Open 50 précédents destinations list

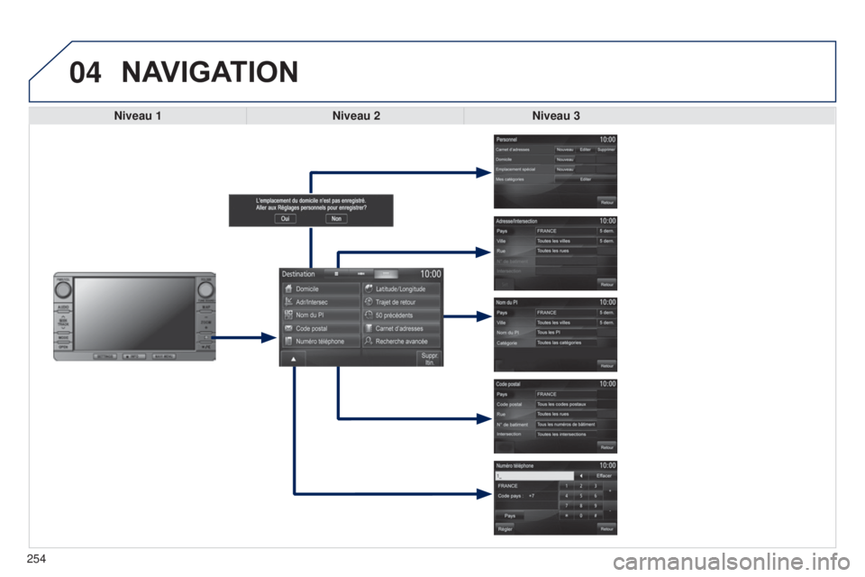(401, 316)
